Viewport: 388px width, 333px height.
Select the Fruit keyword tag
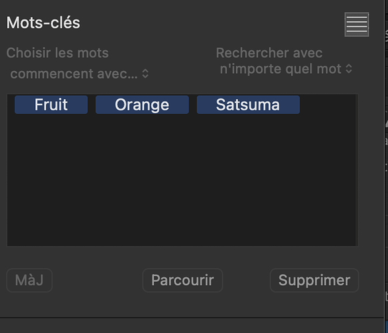click(51, 105)
